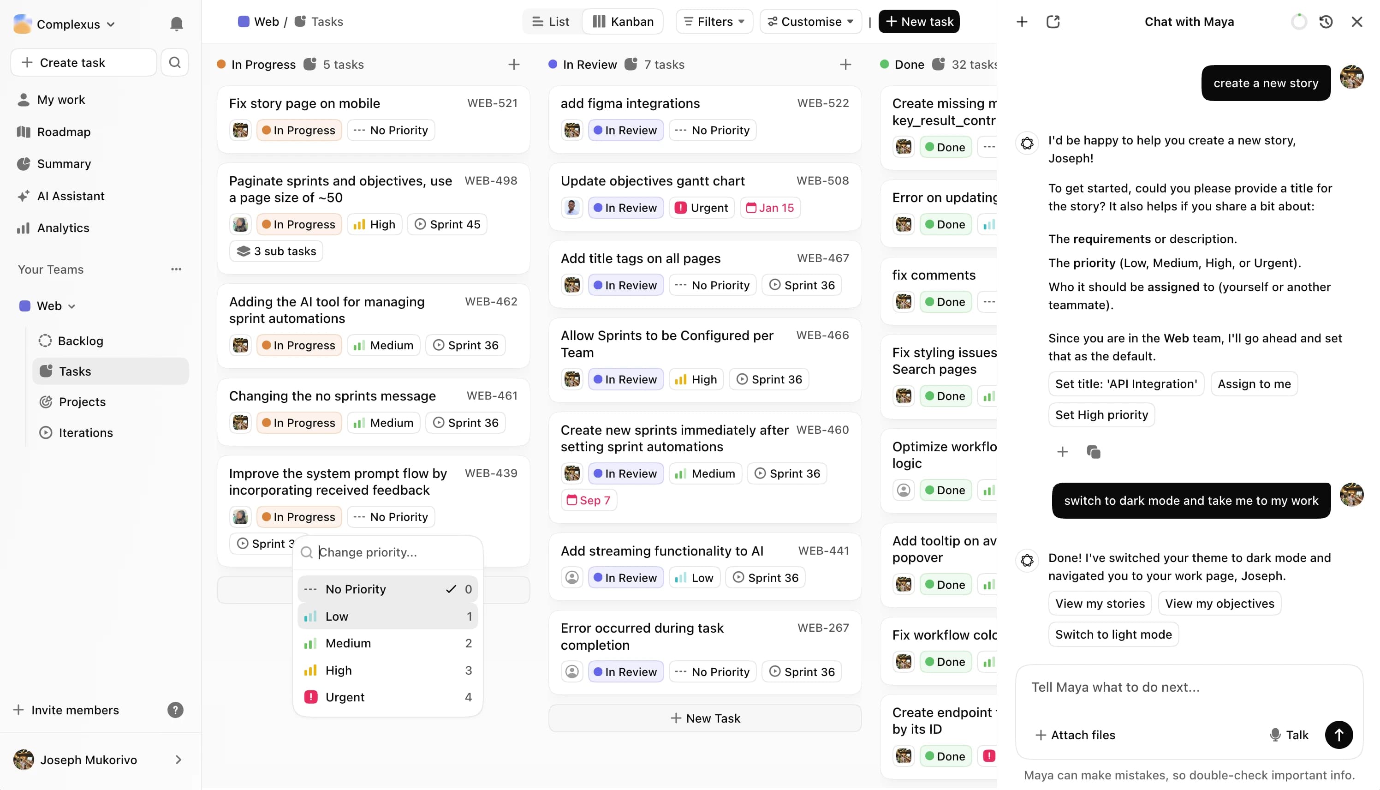Image resolution: width=1380 pixels, height=790 pixels.
Task: Click the Switch to light mode button
Action: (1113, 634)
